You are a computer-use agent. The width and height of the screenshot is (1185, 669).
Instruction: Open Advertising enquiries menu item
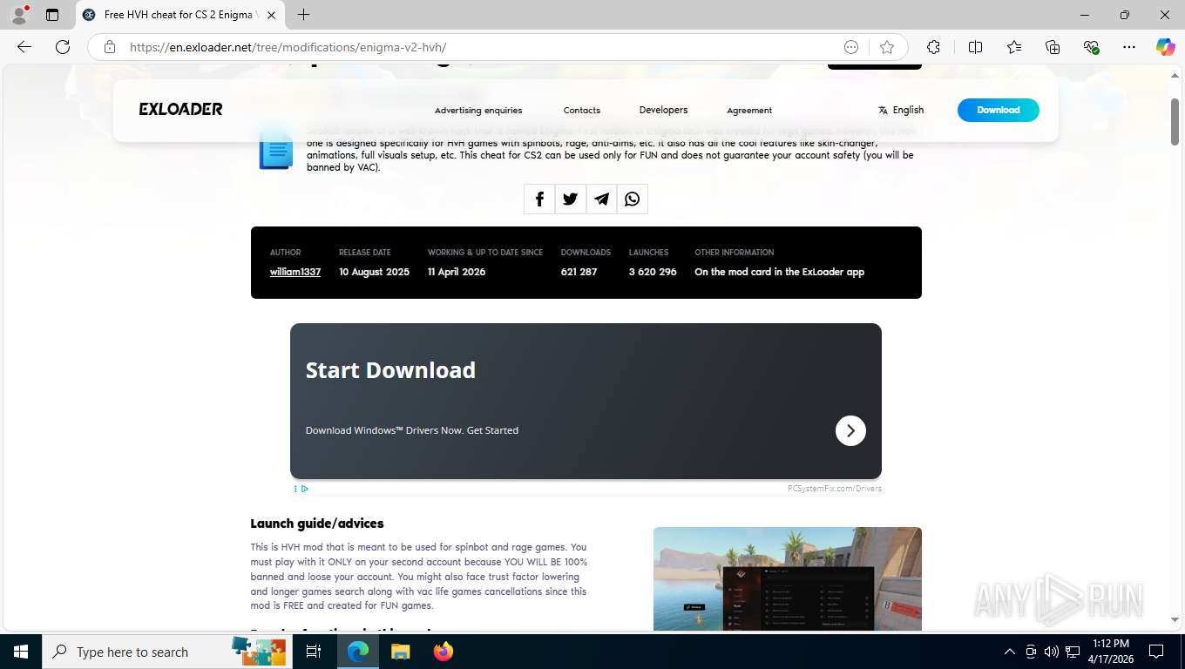click(478, 111)
